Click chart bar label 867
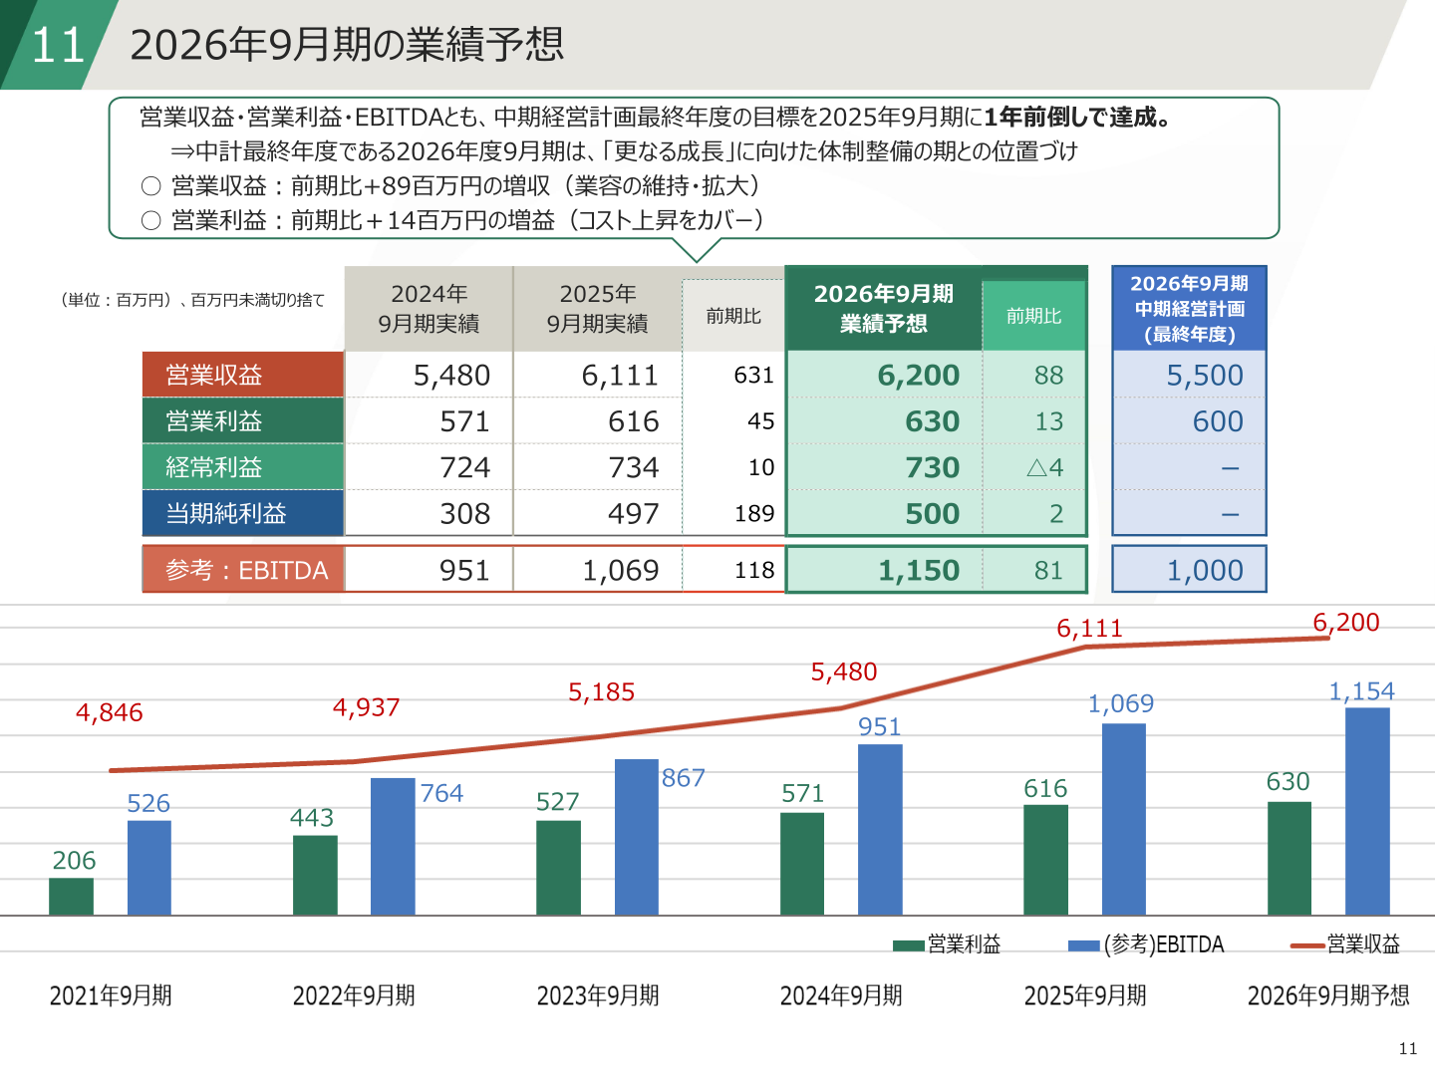 684,778
